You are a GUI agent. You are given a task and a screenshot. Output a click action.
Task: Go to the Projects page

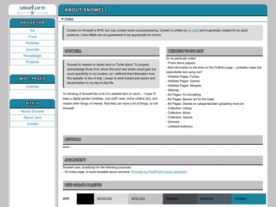point(32,62)
